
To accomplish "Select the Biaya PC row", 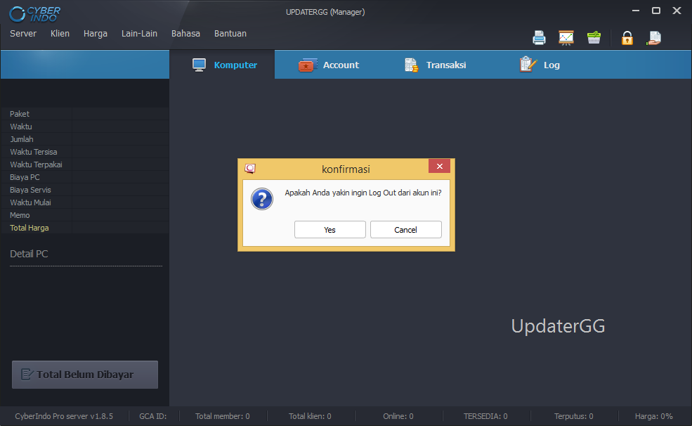I will 85,177.
